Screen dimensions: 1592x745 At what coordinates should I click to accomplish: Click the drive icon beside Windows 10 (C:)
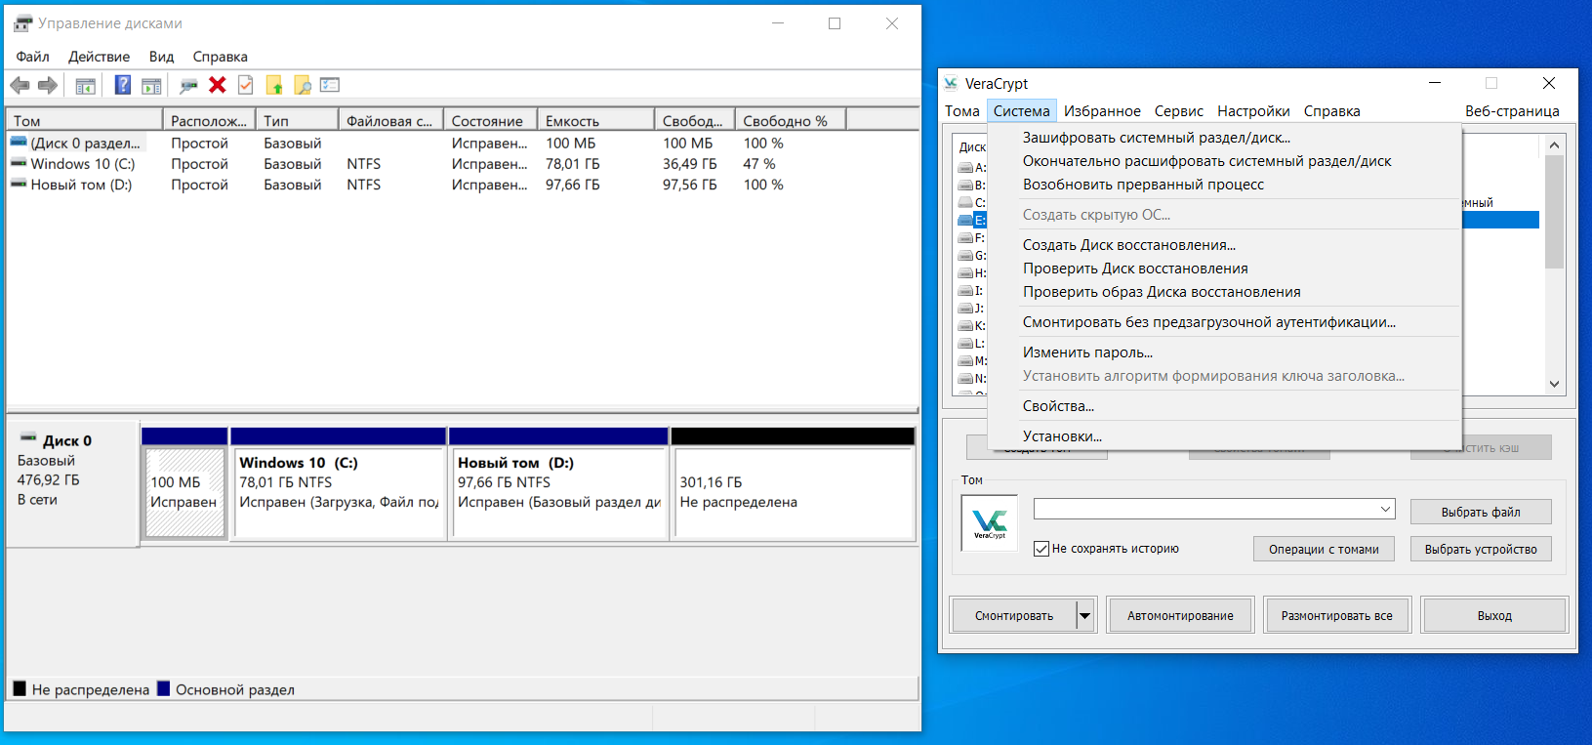[x=19, y=164]
